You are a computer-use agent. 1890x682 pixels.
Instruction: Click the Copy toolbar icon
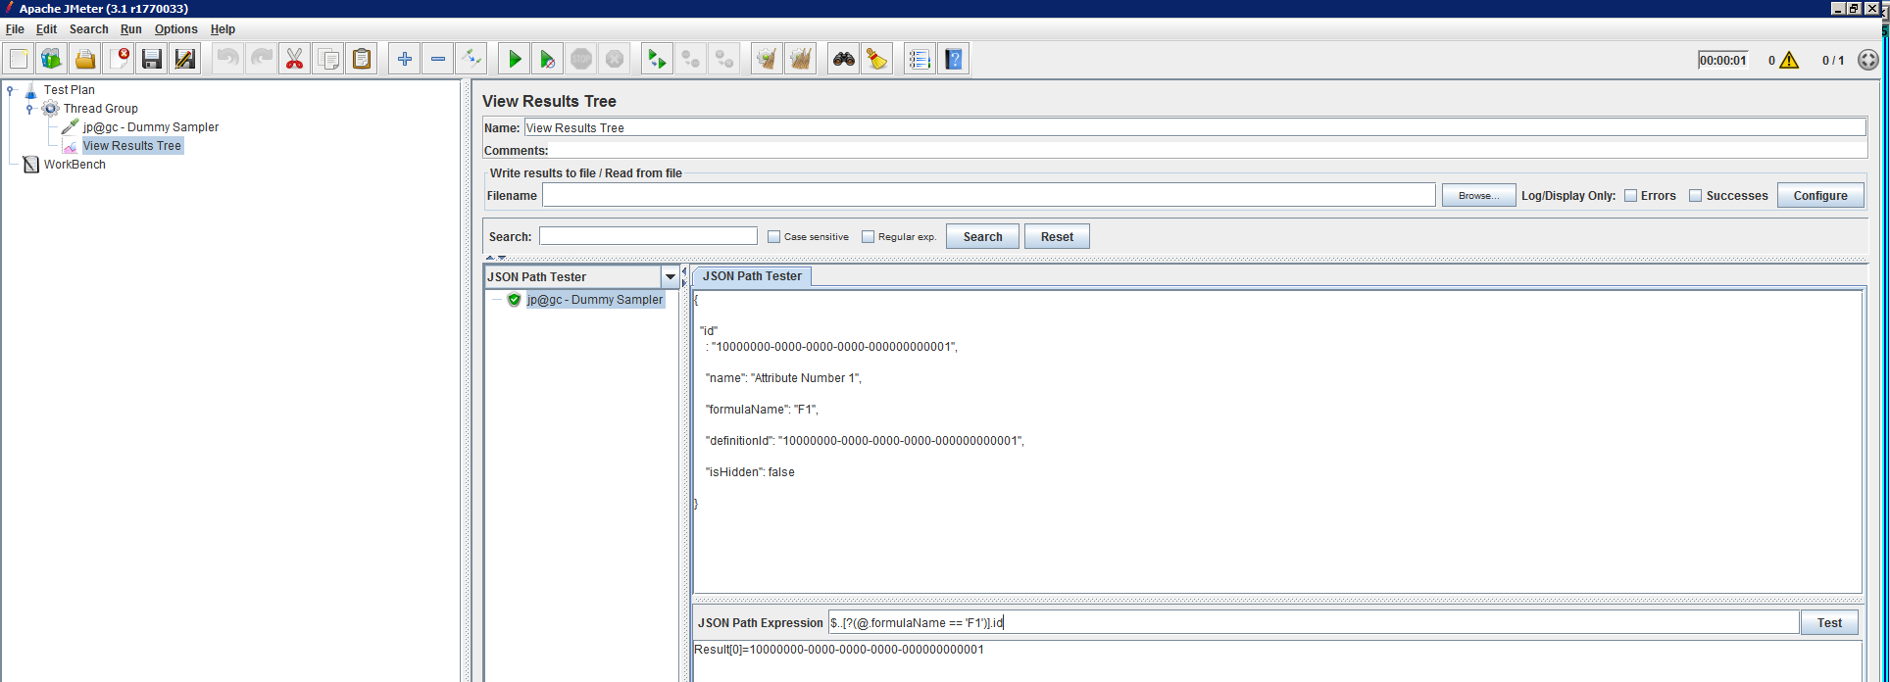[x=328, y=59]
